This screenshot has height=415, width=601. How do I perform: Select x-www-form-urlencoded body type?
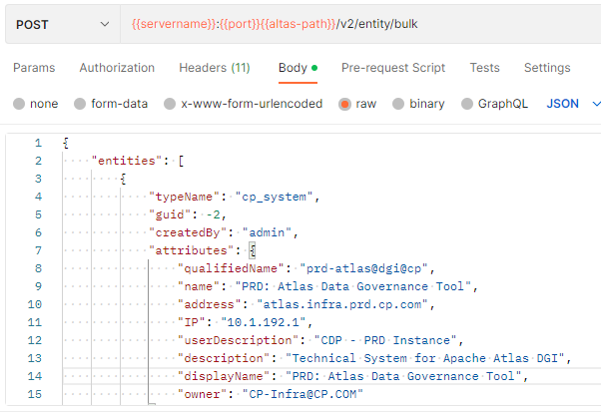(x=243, y=104)
